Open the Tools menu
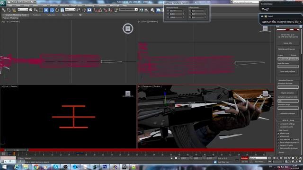The height and width of the screenshot is (170, 303). pyautogui.click(x=18, y=6)
